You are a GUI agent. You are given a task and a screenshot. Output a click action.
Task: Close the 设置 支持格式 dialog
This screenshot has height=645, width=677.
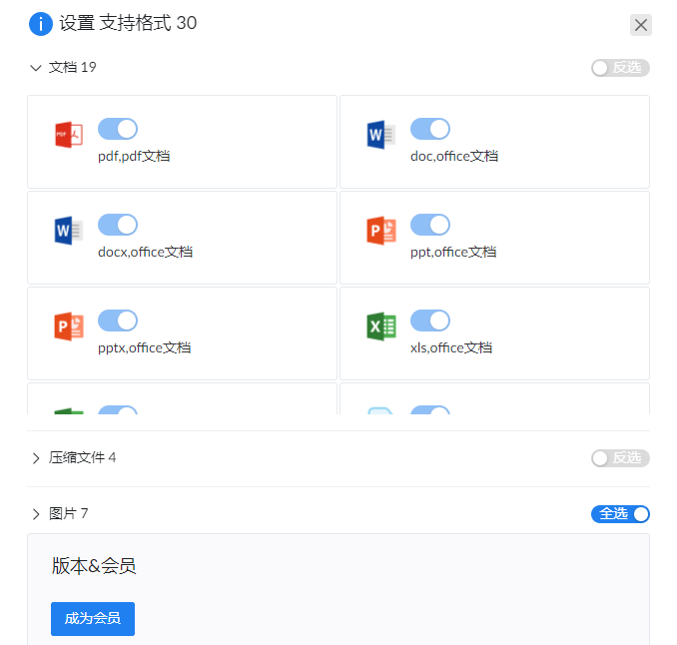(641, 25)
